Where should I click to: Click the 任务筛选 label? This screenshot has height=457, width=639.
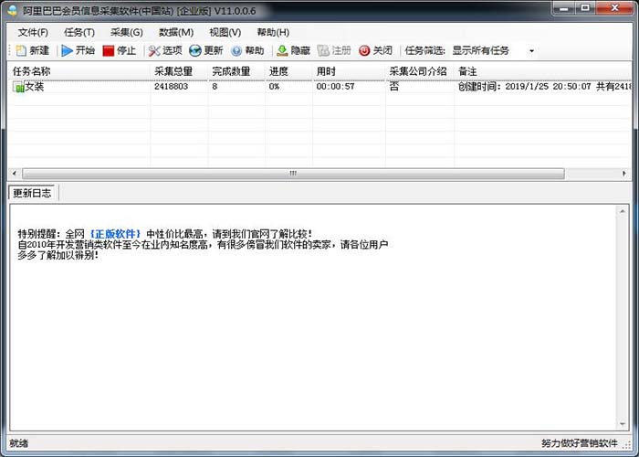(424, 50)
